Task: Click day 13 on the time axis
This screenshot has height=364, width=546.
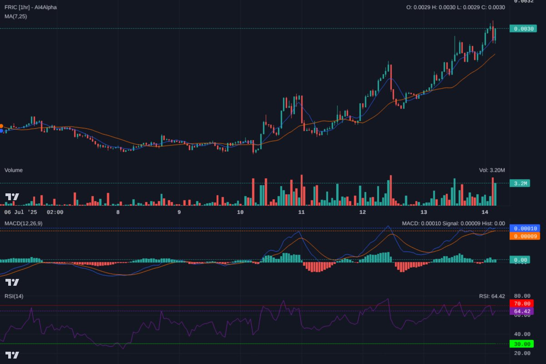Action: point(424,212)
